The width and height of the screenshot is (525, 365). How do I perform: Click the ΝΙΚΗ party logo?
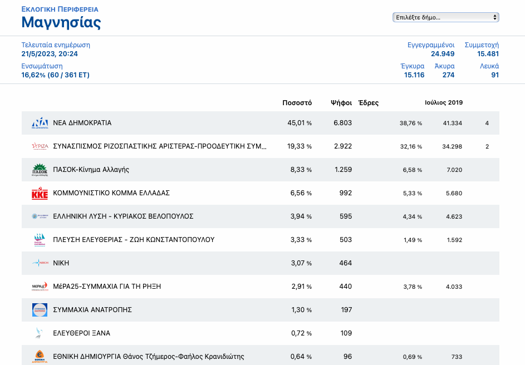pyautogui.click(x=40, y=263)
